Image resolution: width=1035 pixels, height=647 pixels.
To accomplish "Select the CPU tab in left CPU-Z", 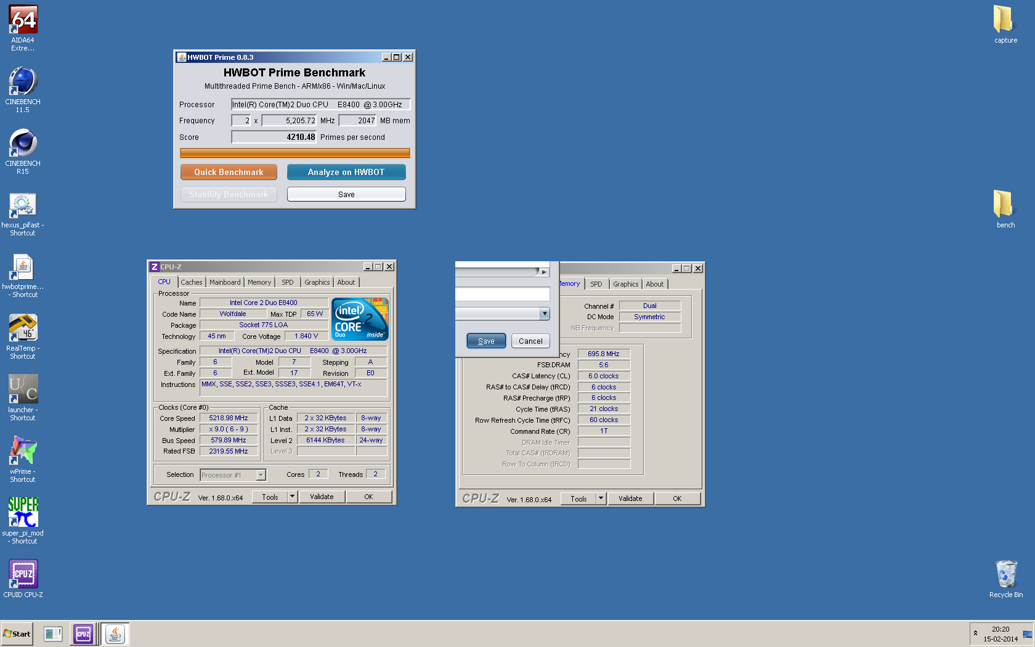I will click(164, 282).
